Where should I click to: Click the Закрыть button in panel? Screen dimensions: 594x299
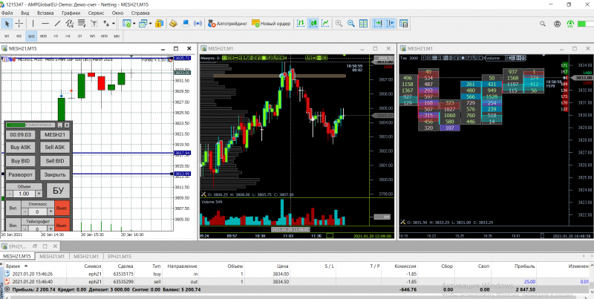point(55,174)
